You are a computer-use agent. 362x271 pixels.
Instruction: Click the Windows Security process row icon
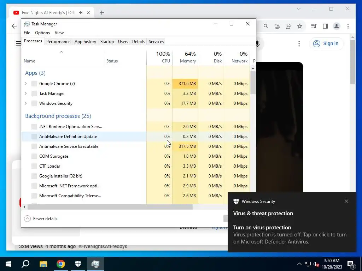34,103
